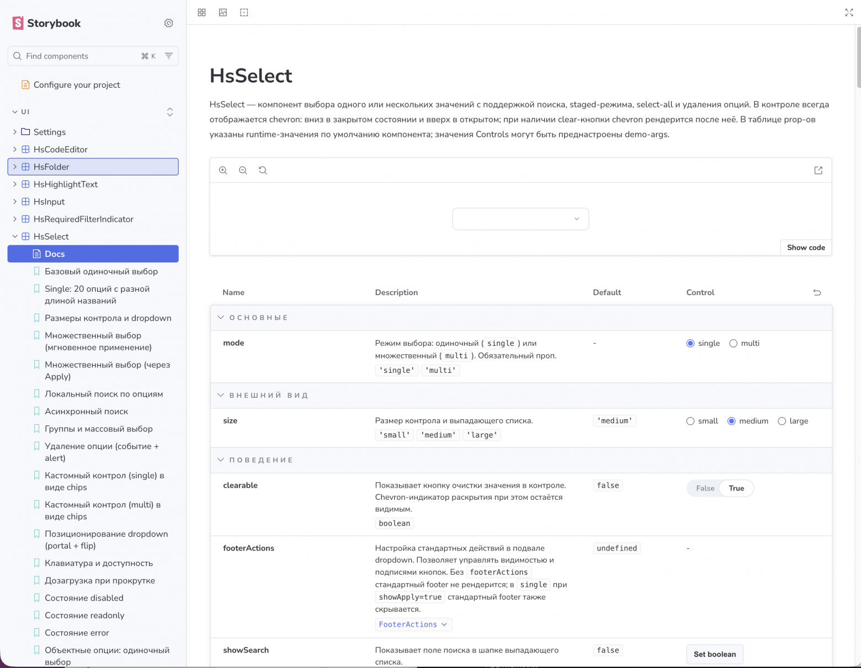861x668 pixels.
Task: Select the single mode radio
Action: point(690,344)
